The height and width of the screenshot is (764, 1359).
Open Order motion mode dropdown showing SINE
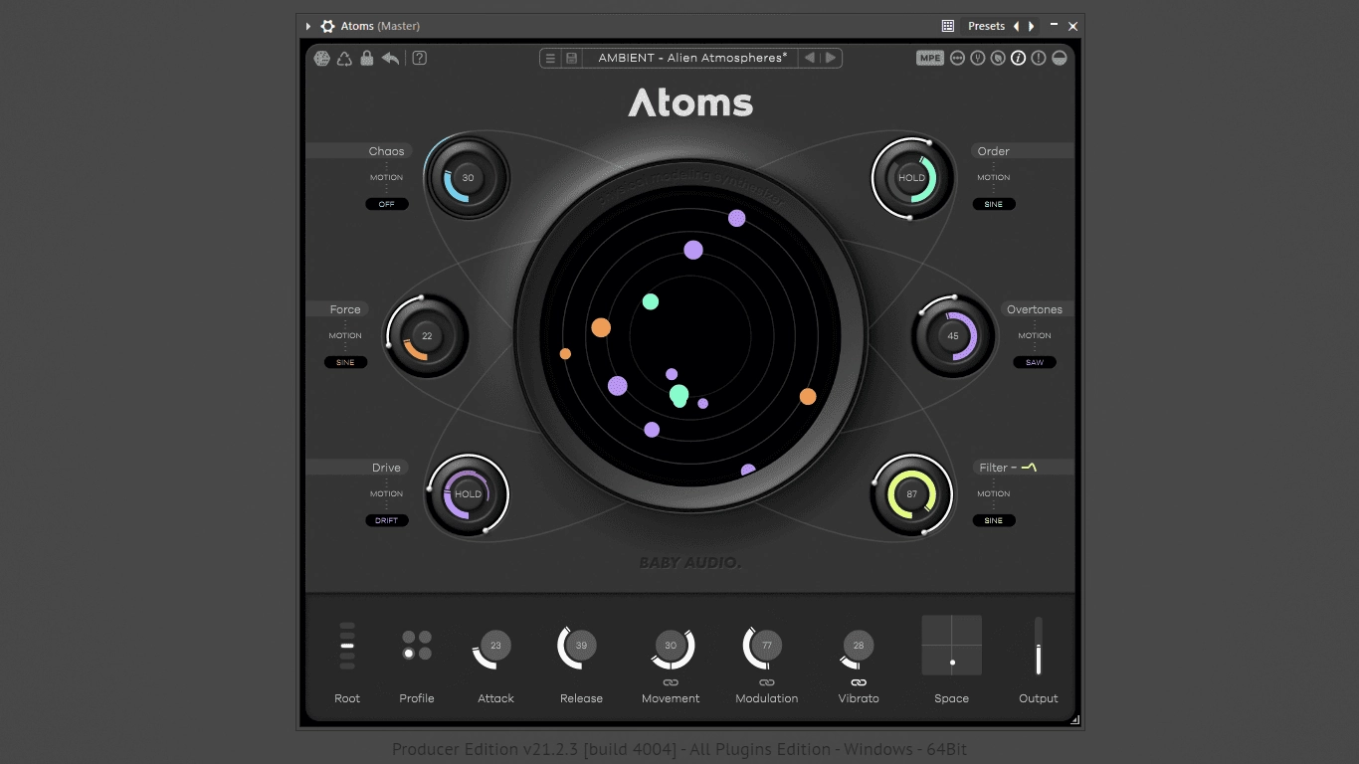994,204
